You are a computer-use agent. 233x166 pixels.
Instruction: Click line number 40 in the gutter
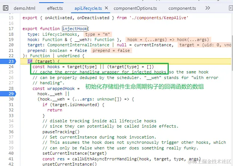[x=11, y=153]
